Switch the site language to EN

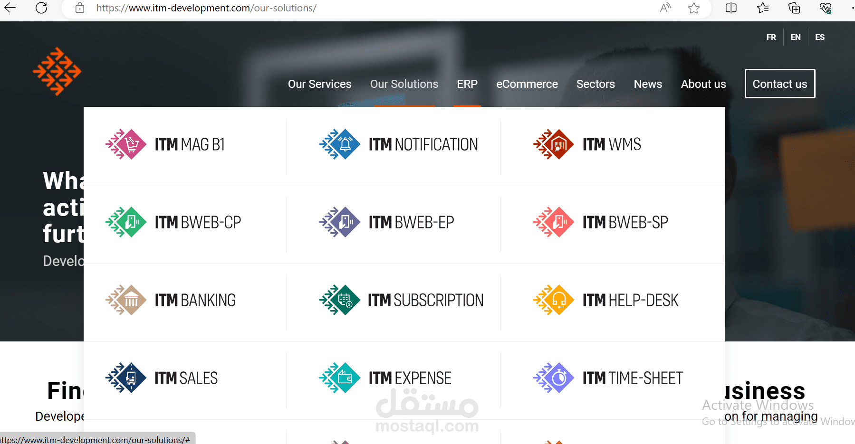point(796,37)
